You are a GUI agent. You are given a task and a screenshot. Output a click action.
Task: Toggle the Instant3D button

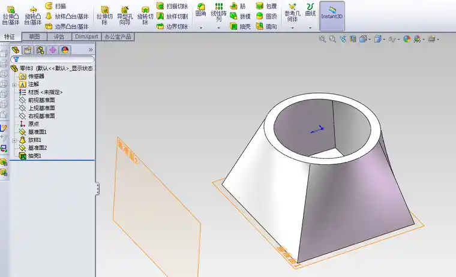(x=332, y=16)
